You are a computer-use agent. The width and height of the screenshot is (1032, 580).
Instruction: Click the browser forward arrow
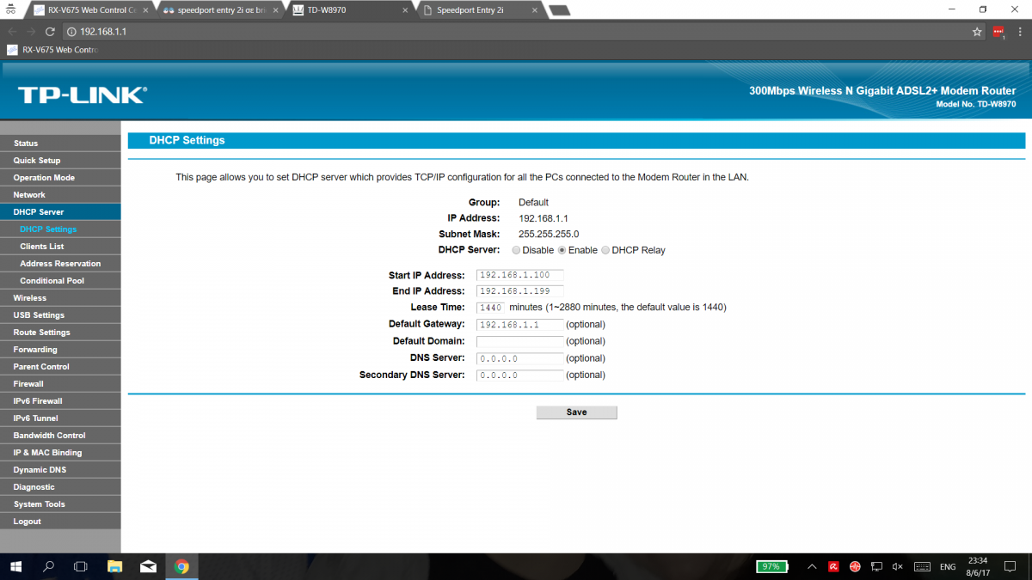click(x=31, y=31)
